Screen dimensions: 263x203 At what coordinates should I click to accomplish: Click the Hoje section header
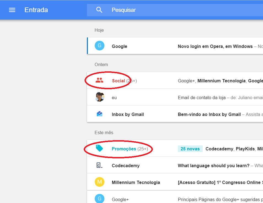pyautogui.click(x=99, y=30)
